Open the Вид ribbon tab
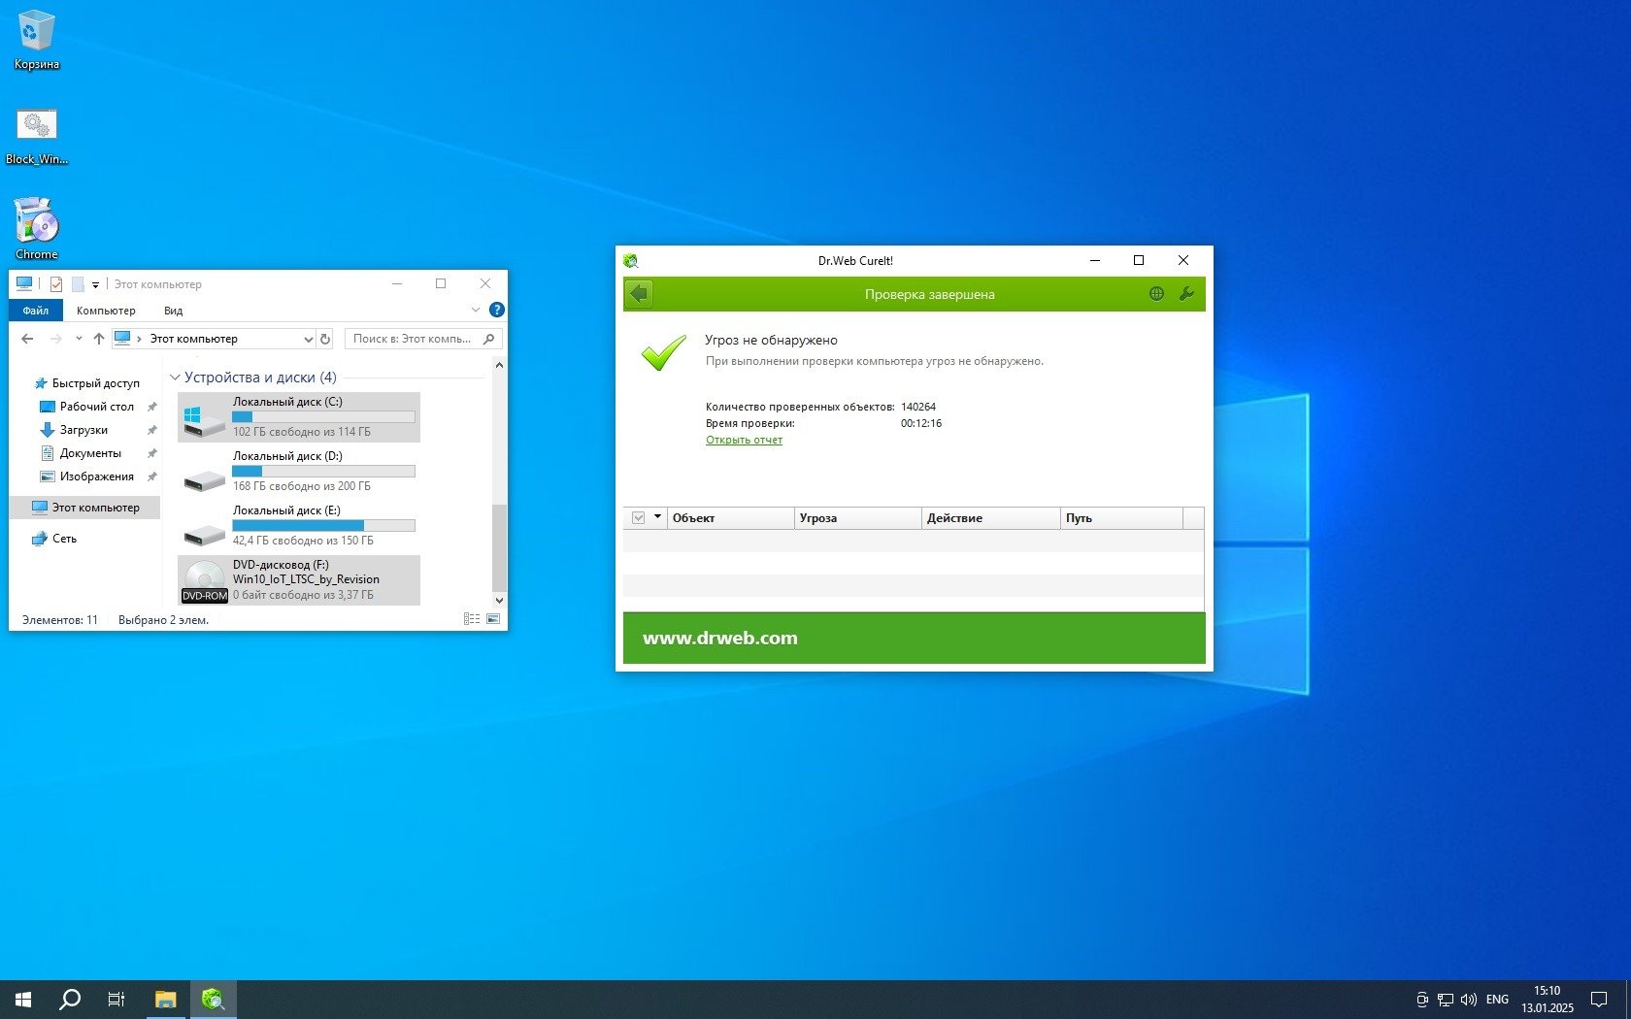The image size is (1631, 1019). coord(173,311)
